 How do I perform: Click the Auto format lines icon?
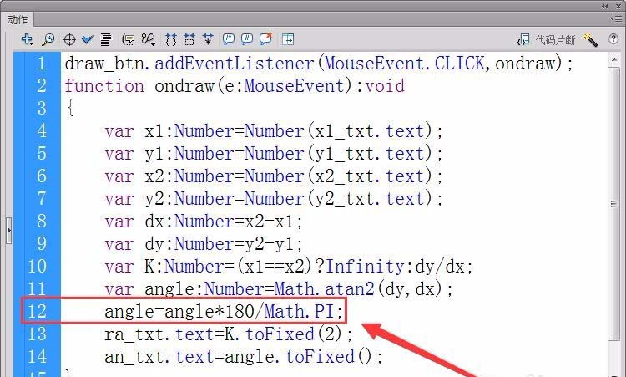coord(106,39)
